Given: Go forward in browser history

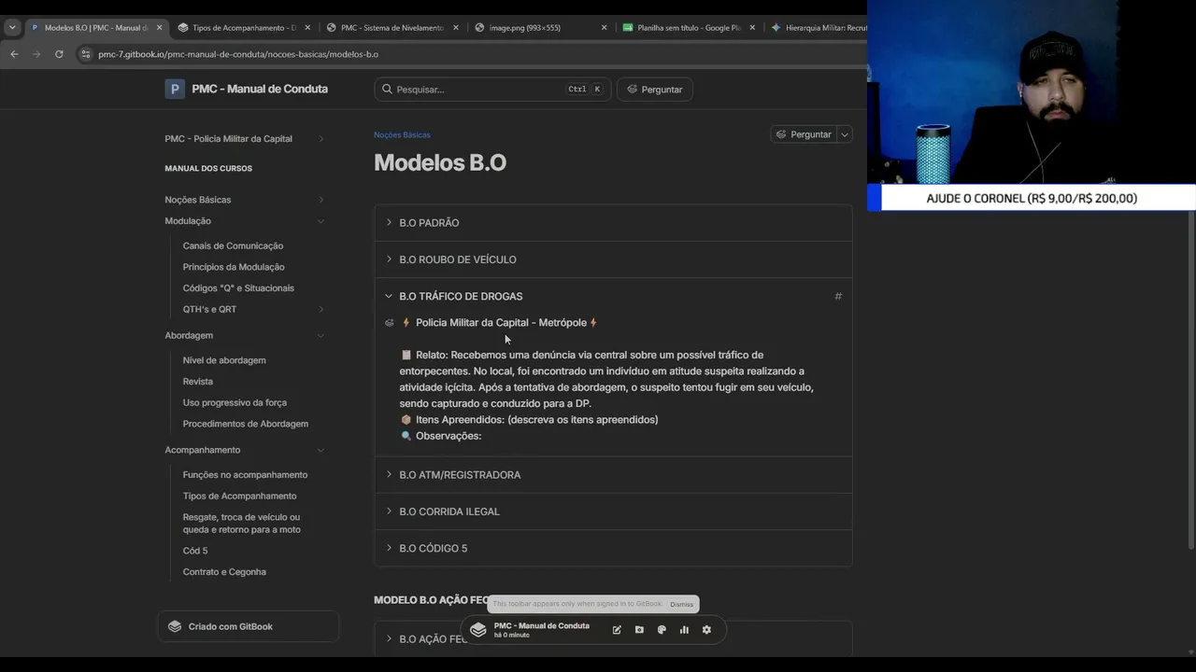Looking at the screenshot, I should coord(36,54).
